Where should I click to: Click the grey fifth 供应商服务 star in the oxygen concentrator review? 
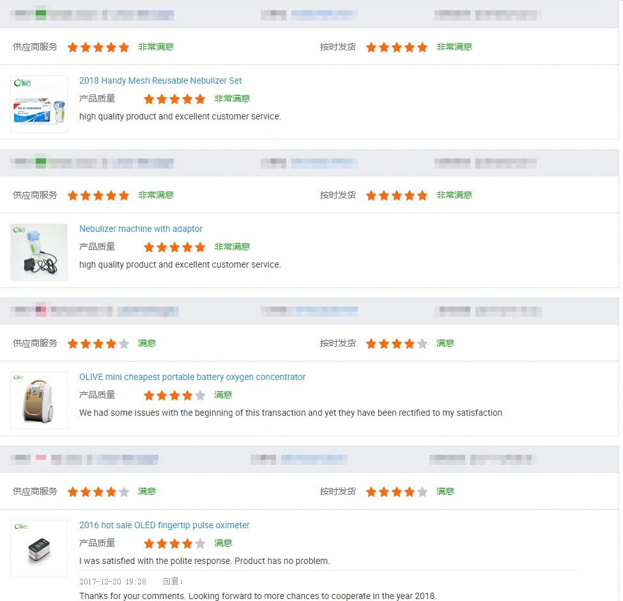point(124,344)
